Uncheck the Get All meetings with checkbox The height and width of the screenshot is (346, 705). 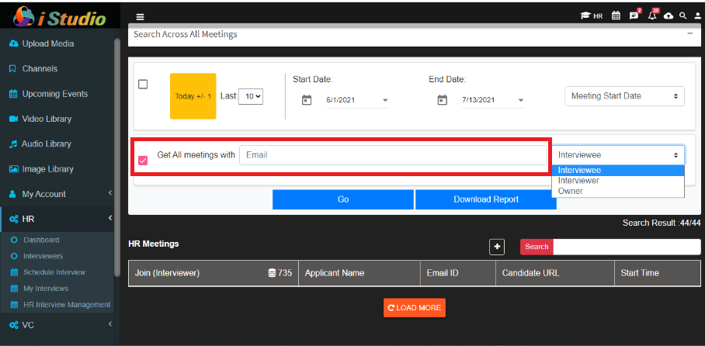[x=143, y=161]
